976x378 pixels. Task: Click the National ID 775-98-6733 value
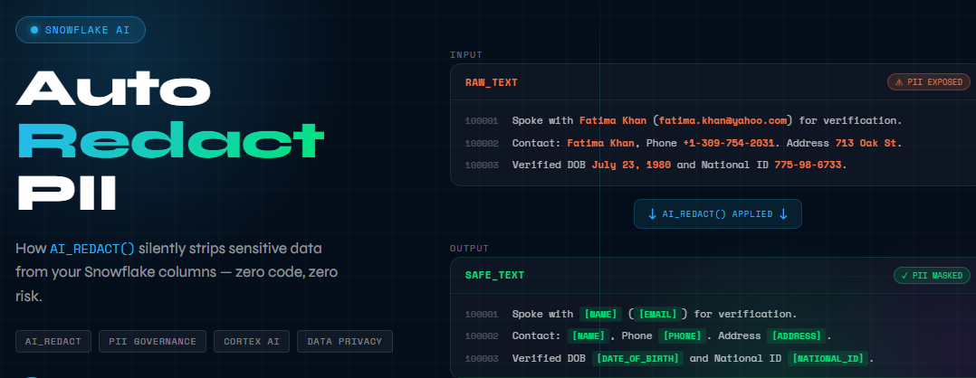(806, 165)
